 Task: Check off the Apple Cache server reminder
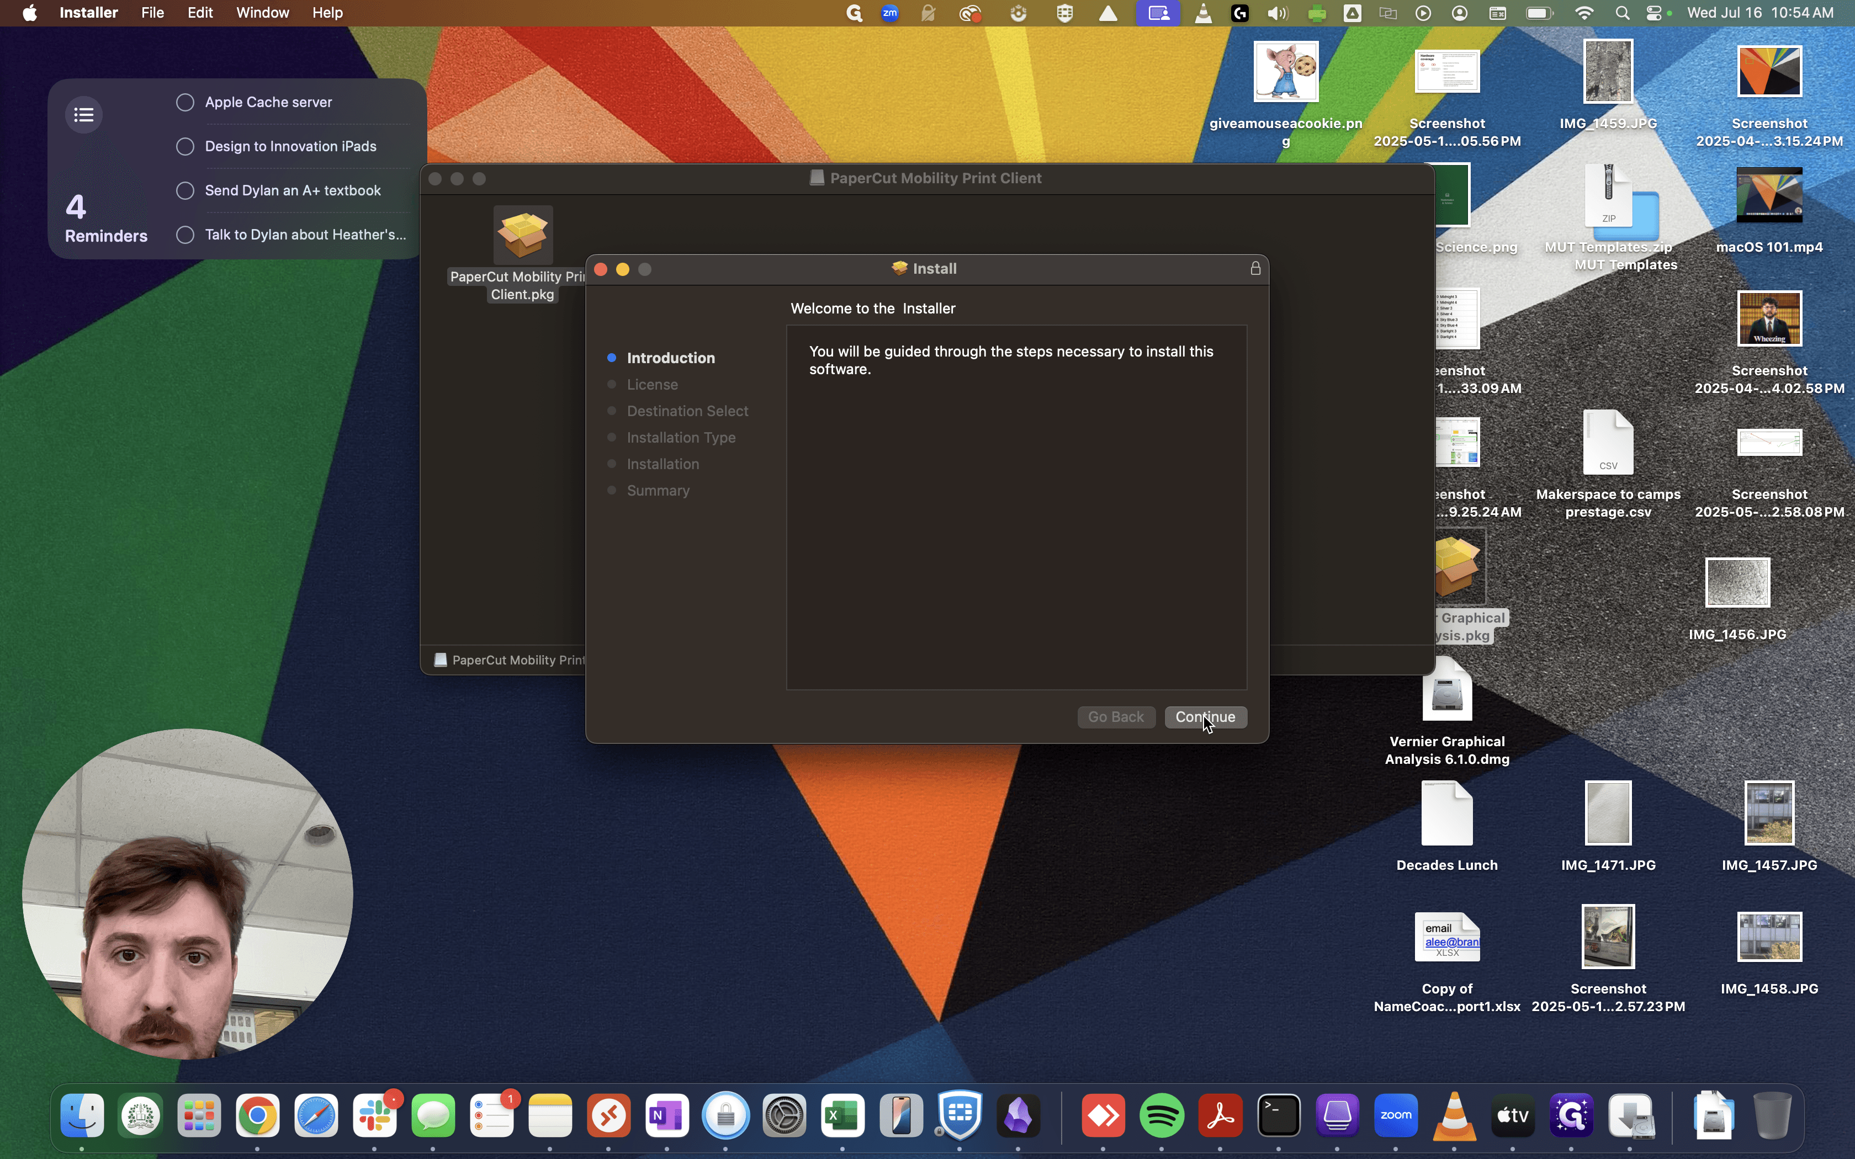[185, 103]
